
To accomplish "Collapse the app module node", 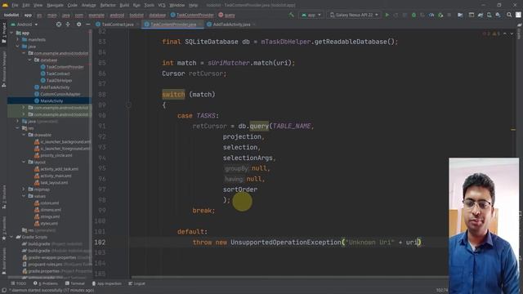I will coord(12,33).
